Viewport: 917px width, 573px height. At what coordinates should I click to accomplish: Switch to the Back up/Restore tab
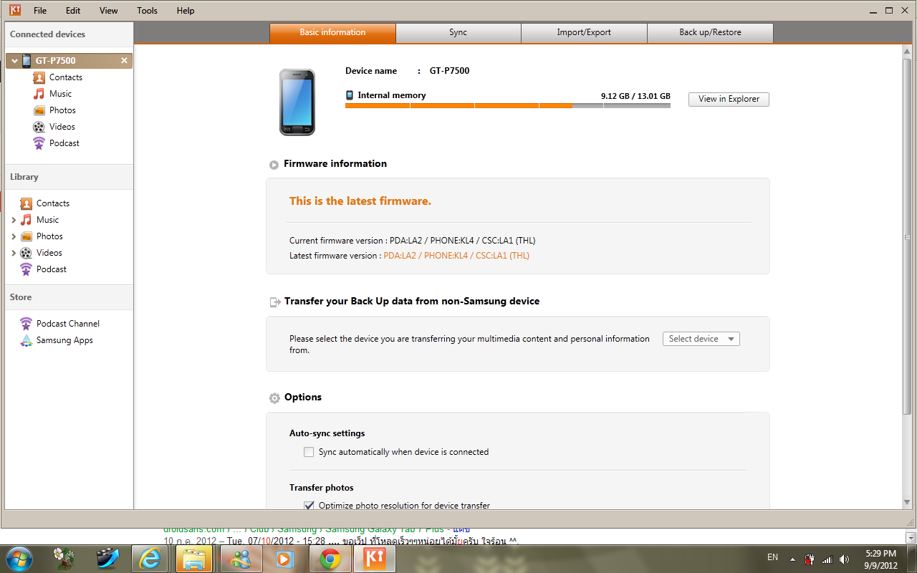point(710,33)
